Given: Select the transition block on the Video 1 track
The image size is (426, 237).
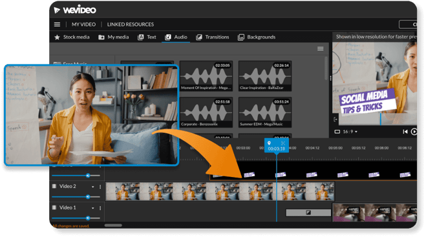Looking at the screenshot, I should click(308, 212).
